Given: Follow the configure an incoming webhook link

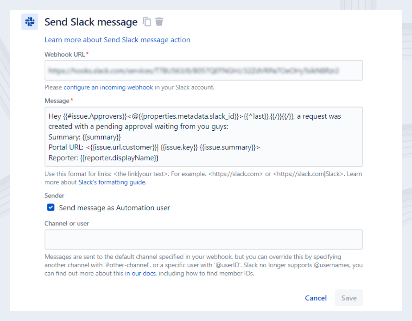Looking at the screenshot, I should click(108, 87).
